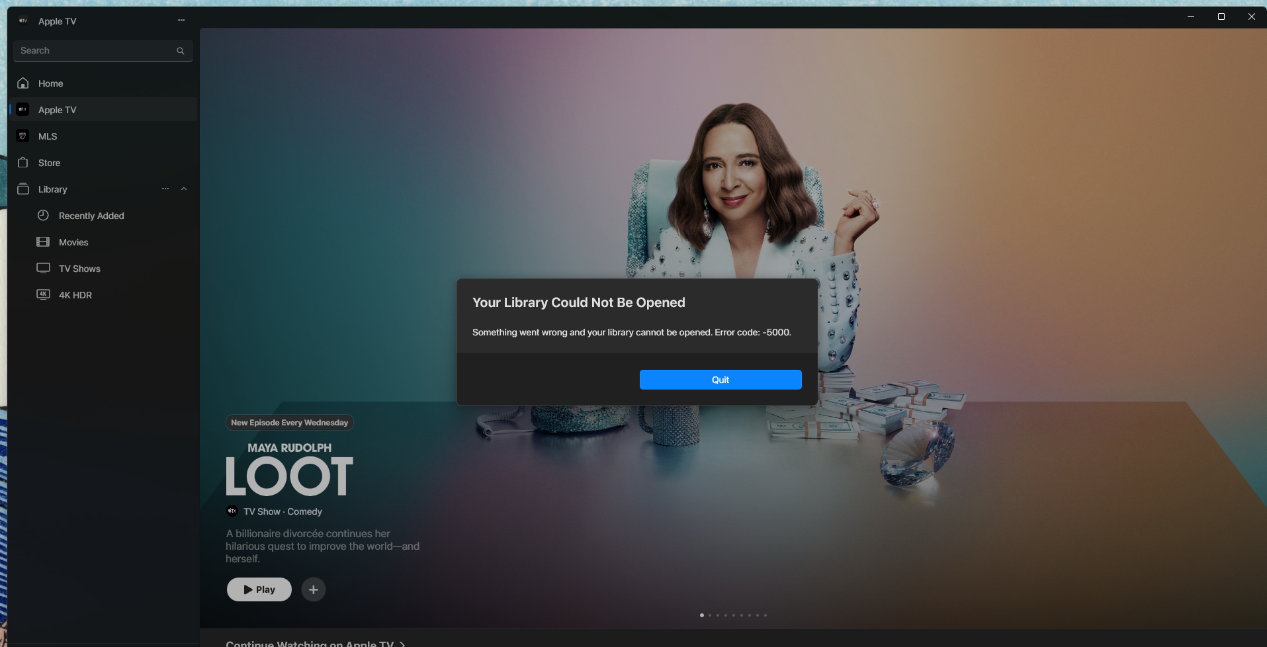
Task: Click the LOOT show title logo
Action: [x=290, y=476]
